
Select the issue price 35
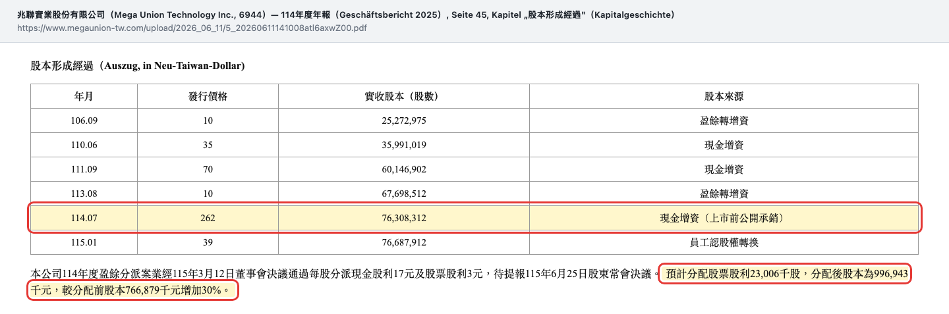coord(208,145)
